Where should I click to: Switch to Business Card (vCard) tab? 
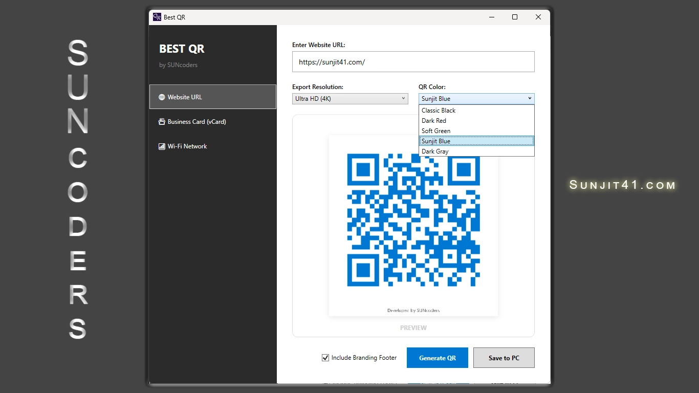(213, 122)
